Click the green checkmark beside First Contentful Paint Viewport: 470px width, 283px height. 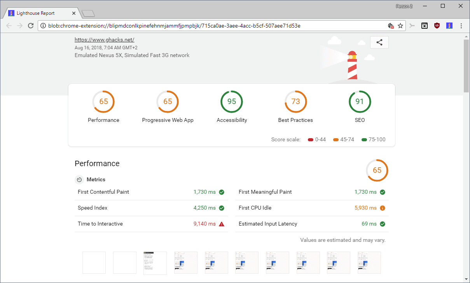tap(221, 192)
